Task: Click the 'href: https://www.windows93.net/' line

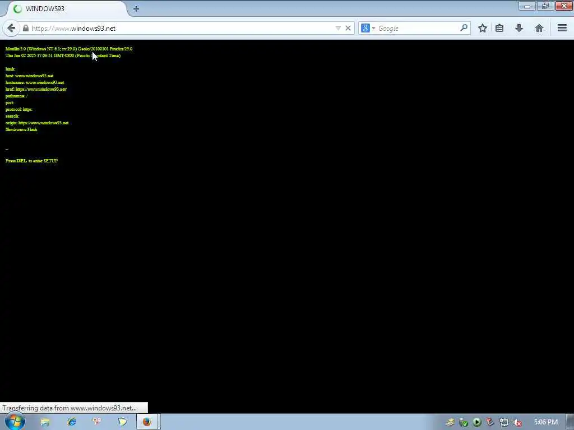Action: click(36, 89)
